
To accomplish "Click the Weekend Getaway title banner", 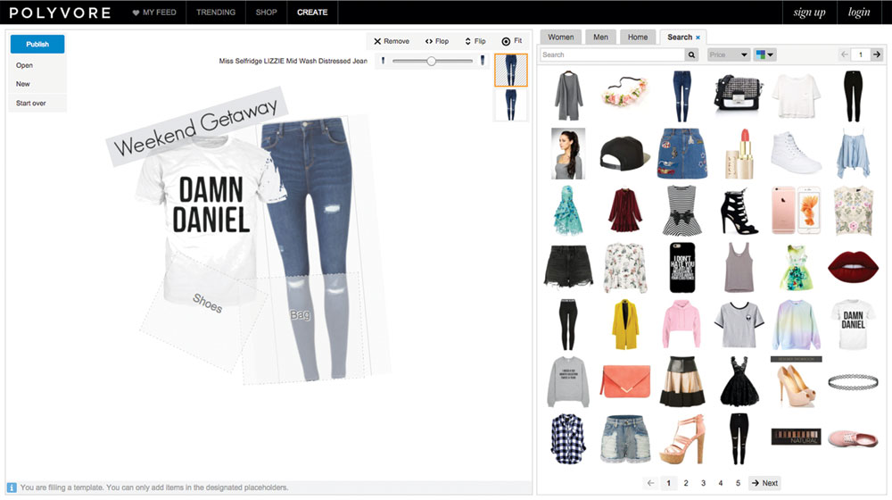I will point(196,127).
